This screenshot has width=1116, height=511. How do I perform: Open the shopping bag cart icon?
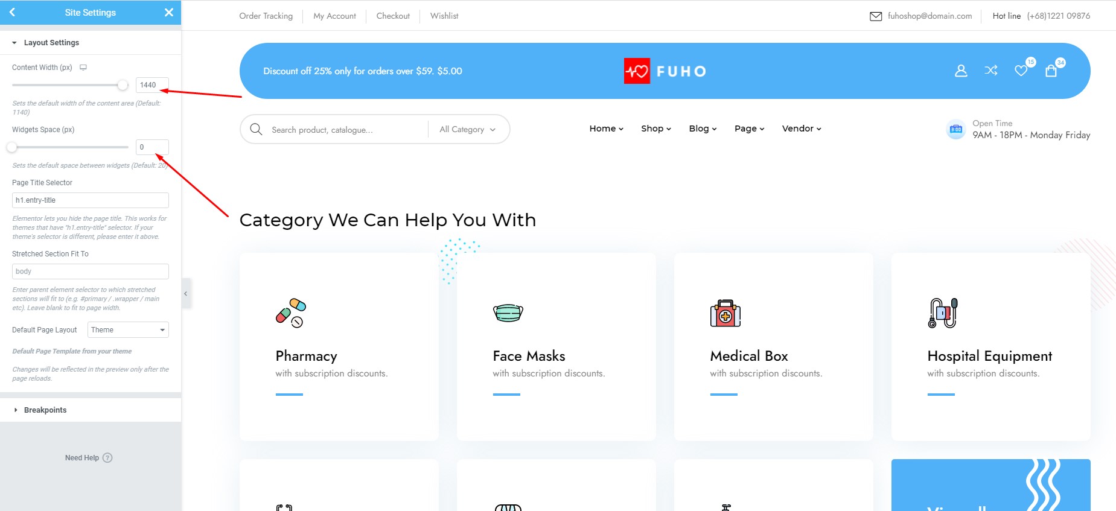pos(1051,71)
